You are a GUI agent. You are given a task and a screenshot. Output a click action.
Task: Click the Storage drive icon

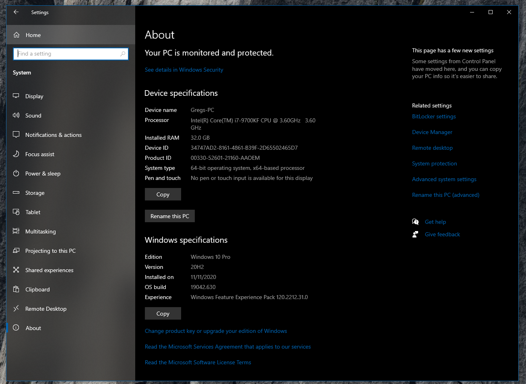(x=16, y=192)
